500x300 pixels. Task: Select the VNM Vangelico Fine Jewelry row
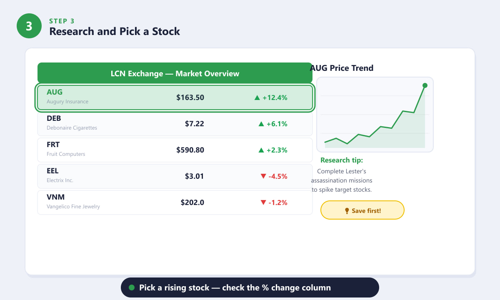coord(175,202)
